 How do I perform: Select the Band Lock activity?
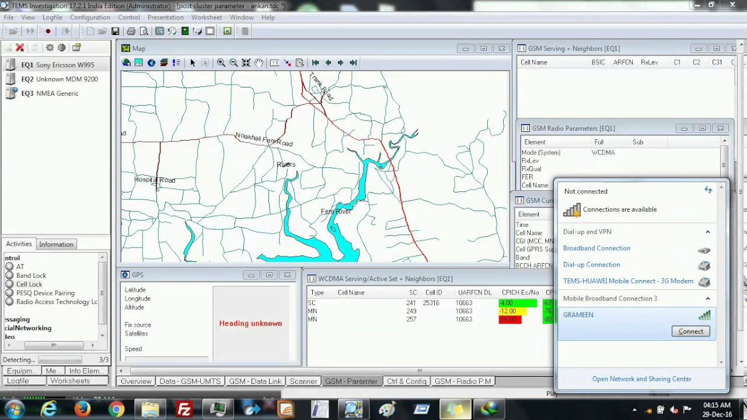[x=31, y=275]
